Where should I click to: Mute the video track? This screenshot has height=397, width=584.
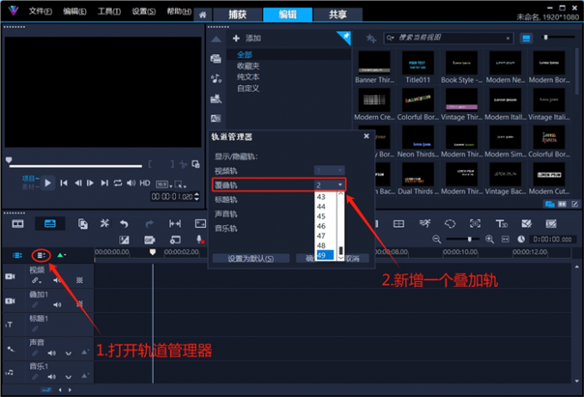click(56, 280)
